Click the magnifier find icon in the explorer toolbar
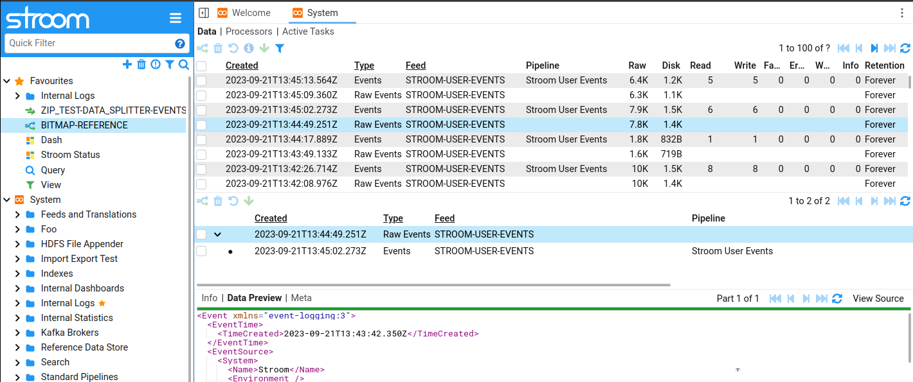The image size is (913, 382). [x=184, y=64]
